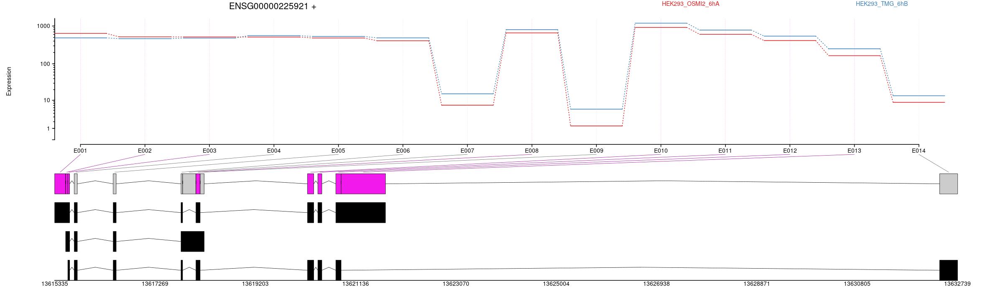The image size is (1003, 292).
Task: Click the large black terminal exon of second transcript
Action: click(x=361, y=213)
